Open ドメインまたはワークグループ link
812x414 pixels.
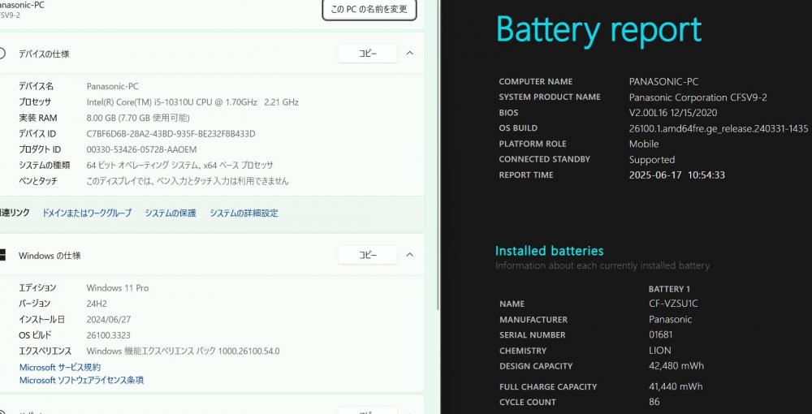click(87, 213)
